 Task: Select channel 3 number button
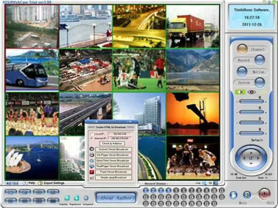coord(161,191)
